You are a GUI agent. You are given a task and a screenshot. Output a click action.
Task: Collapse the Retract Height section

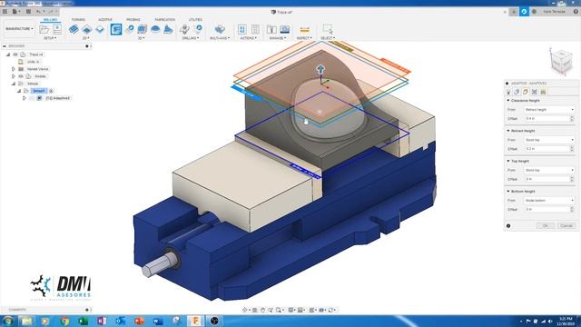(508, 131)
